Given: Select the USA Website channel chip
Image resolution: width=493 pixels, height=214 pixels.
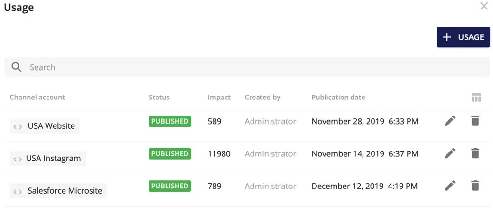Looking at the screenshot, I should [44, 126].
